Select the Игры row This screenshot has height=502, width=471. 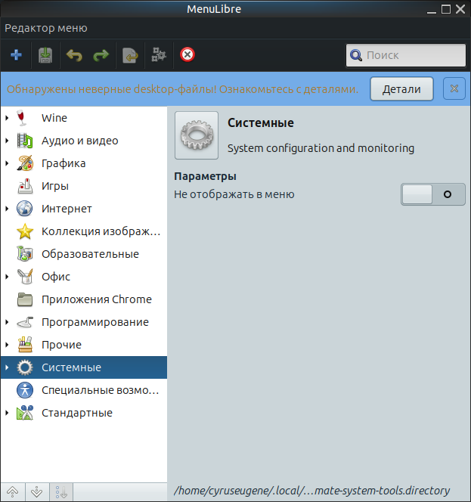[x=84, y=186]
